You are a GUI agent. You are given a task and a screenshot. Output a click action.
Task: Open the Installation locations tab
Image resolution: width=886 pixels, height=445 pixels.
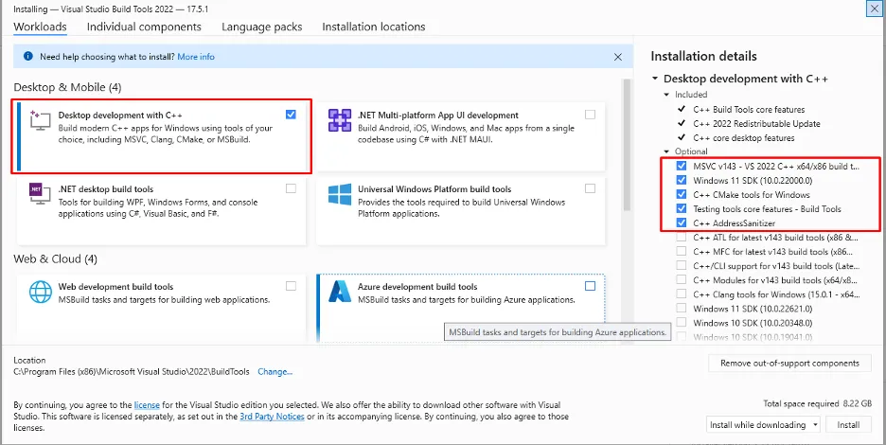click(x=374, y=27)
